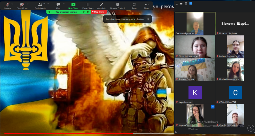Select Светлана Рукинова video tile
Screen dimensions: 255x136
(195, 24)
